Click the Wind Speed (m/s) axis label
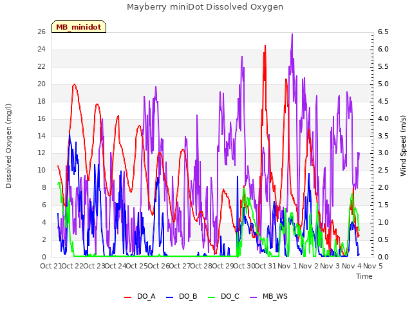412x309 pixels. pyautogui.click(x=403, y=145)
